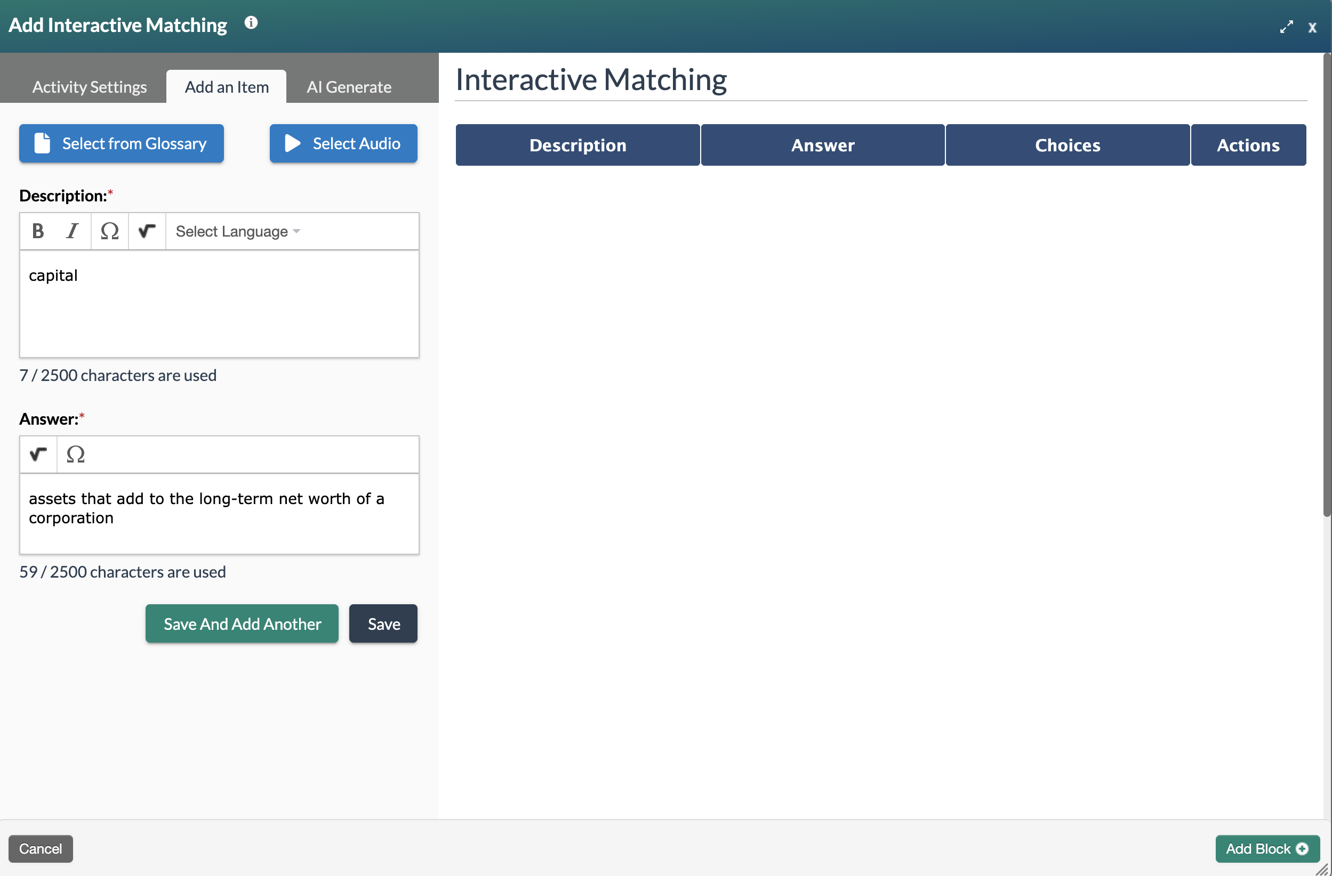Insert special character in Answer toolbar
The image size is (1332, 876).
76,454
